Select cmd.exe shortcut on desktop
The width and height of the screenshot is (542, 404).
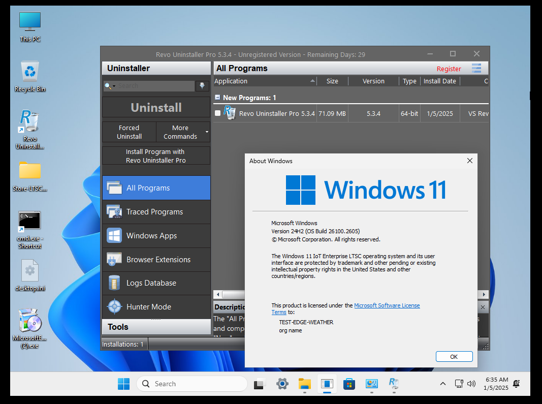pos(30,230)
